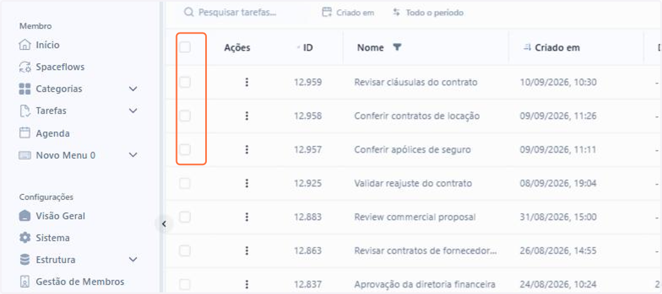
Task: Check the box for Aprovação da diretoria financeira
Action: click(185, 284)
